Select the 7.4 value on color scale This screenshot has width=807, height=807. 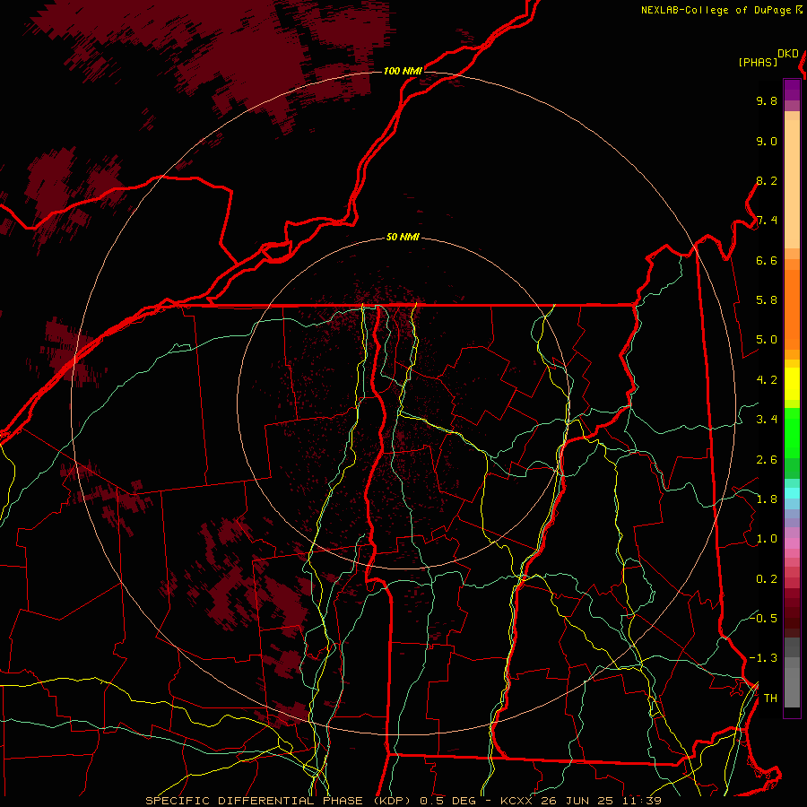tap(767, 221)
